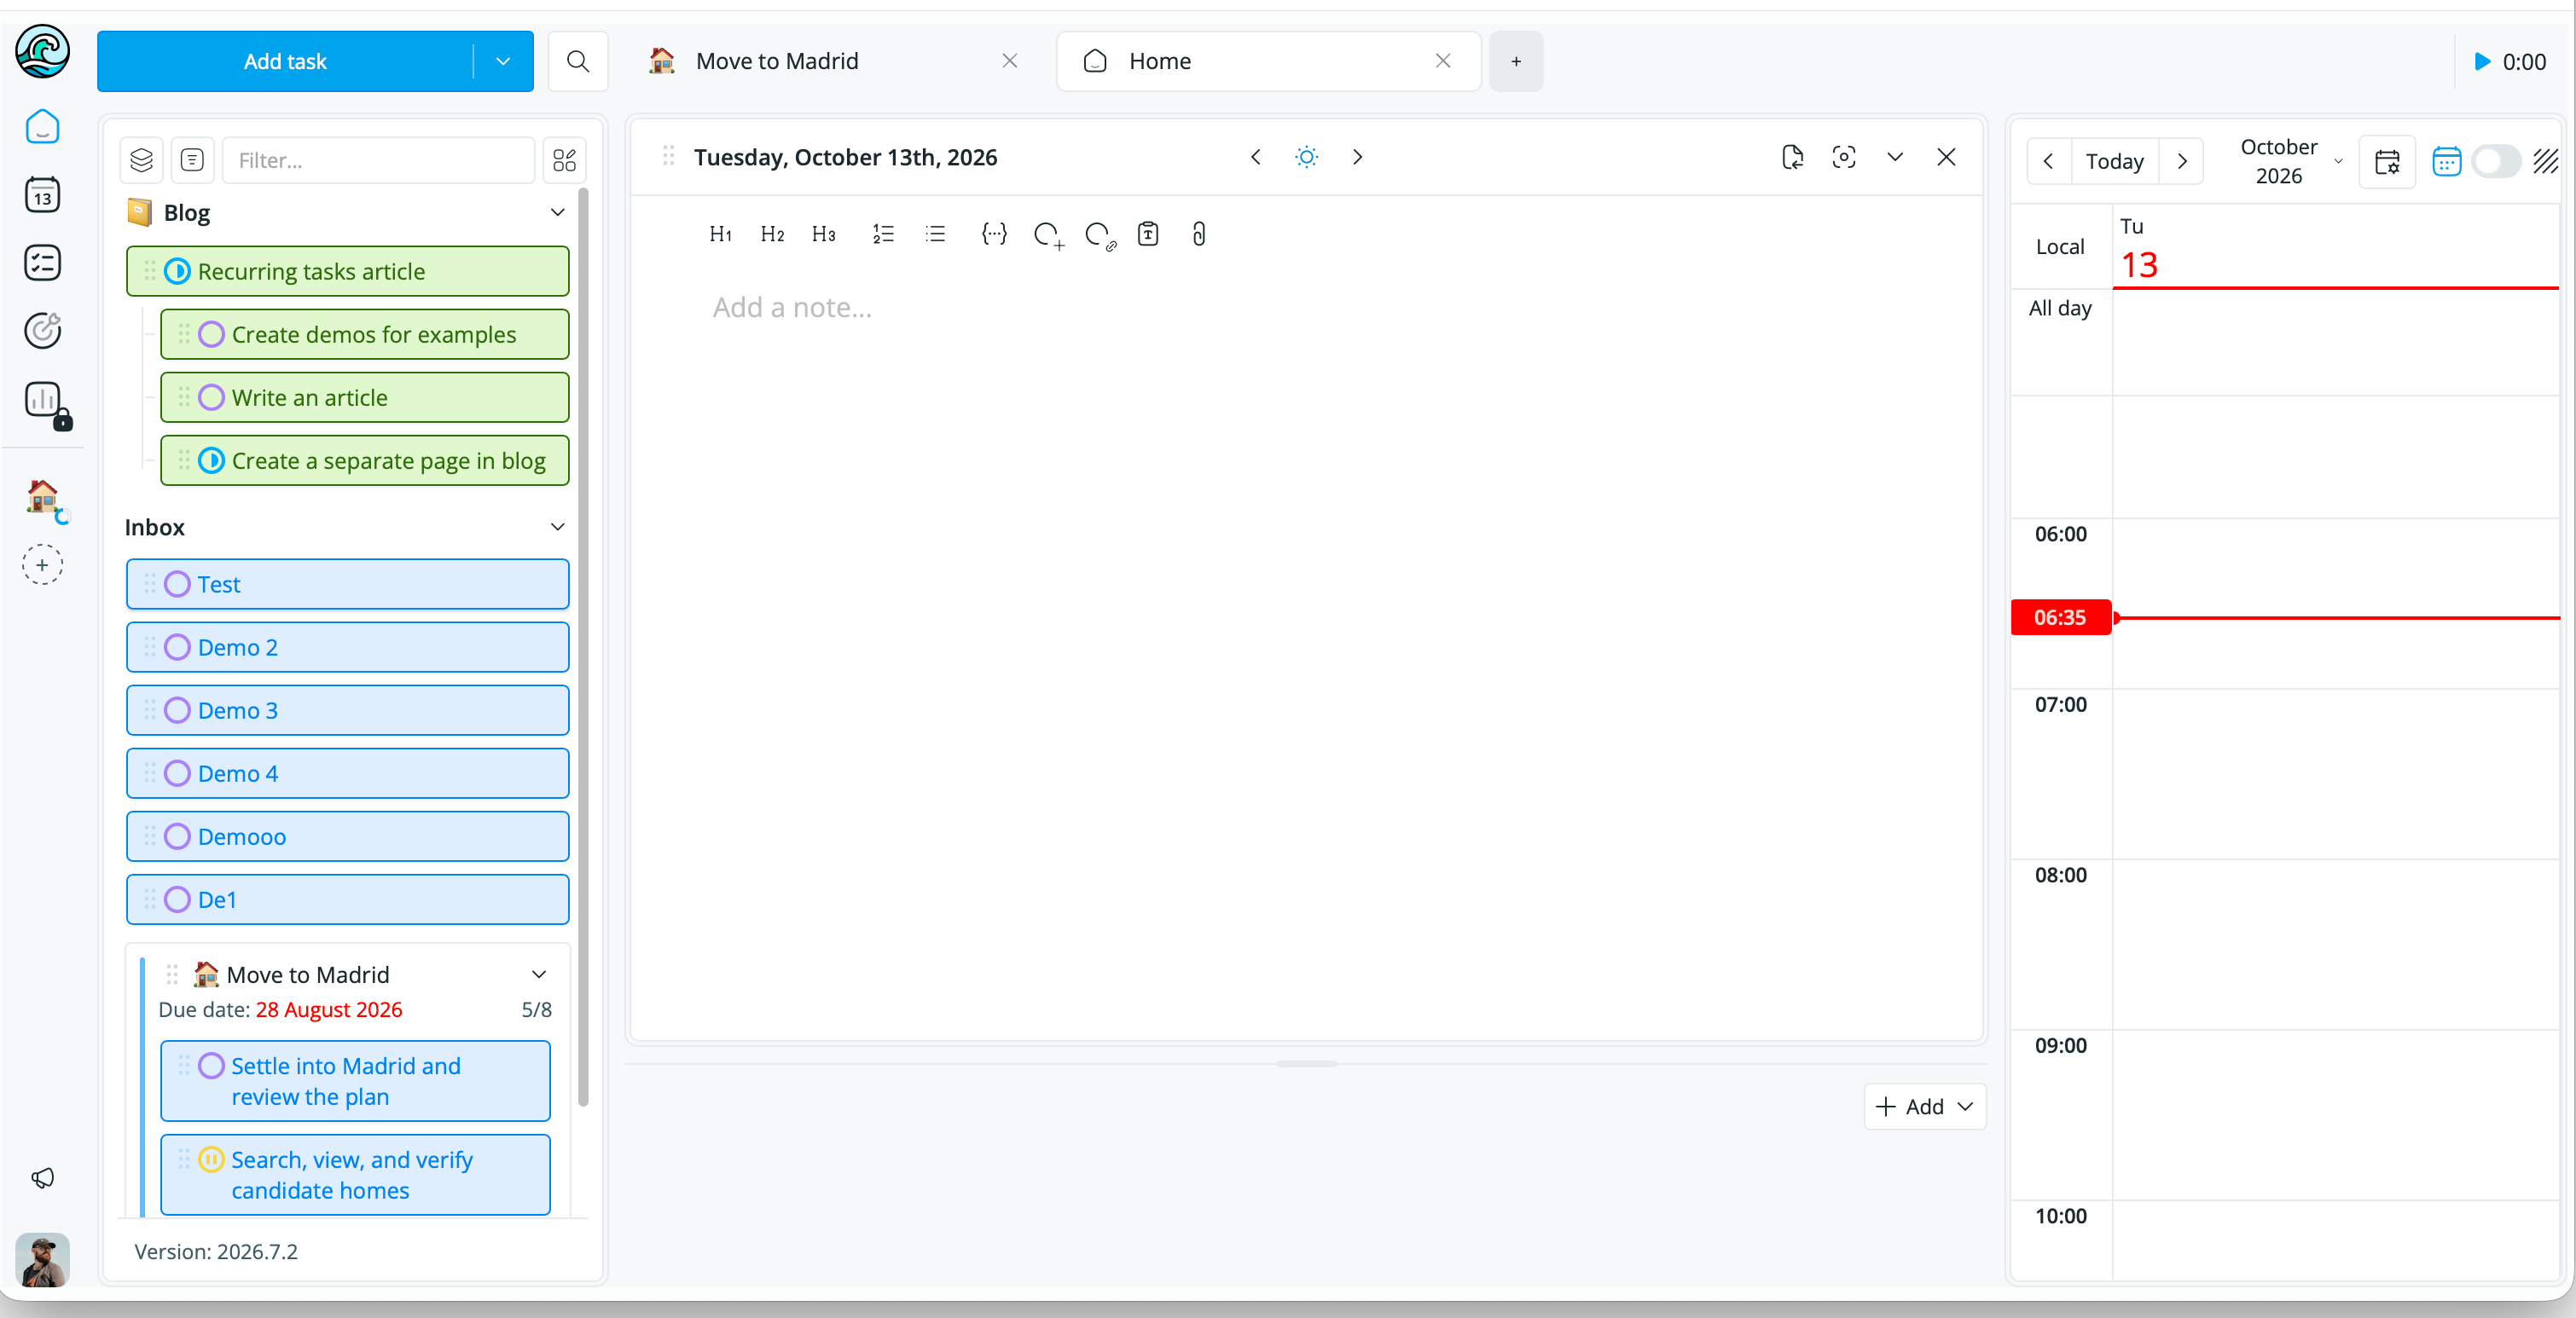Toggle status of Recurring tasks article

tap(177, 271)
